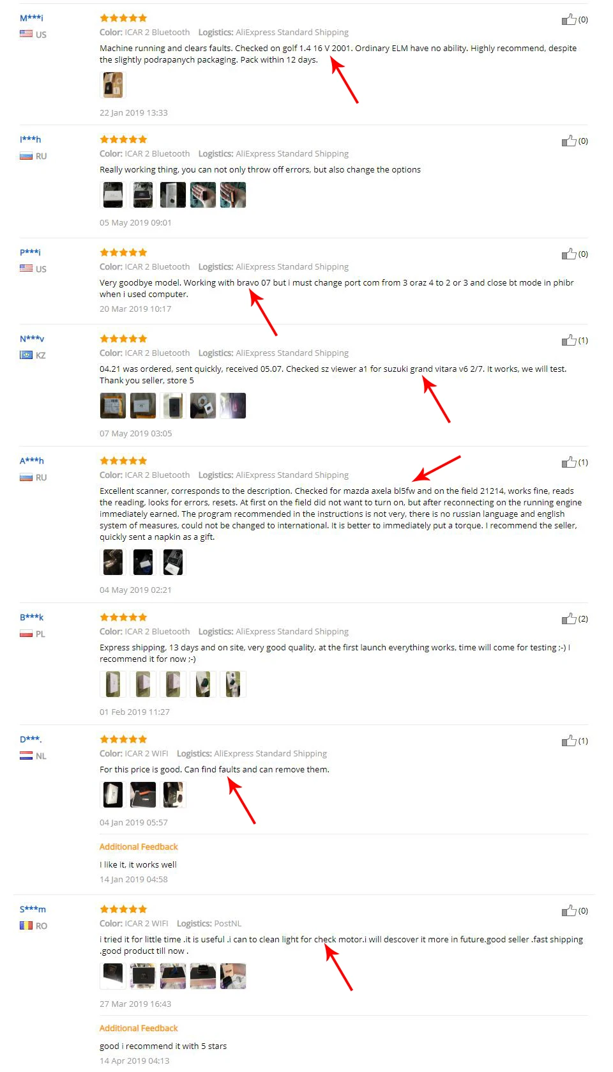Screen dimensions: 613x1072
Task: Open first photo in N***v's review
Action: [113, 406]
